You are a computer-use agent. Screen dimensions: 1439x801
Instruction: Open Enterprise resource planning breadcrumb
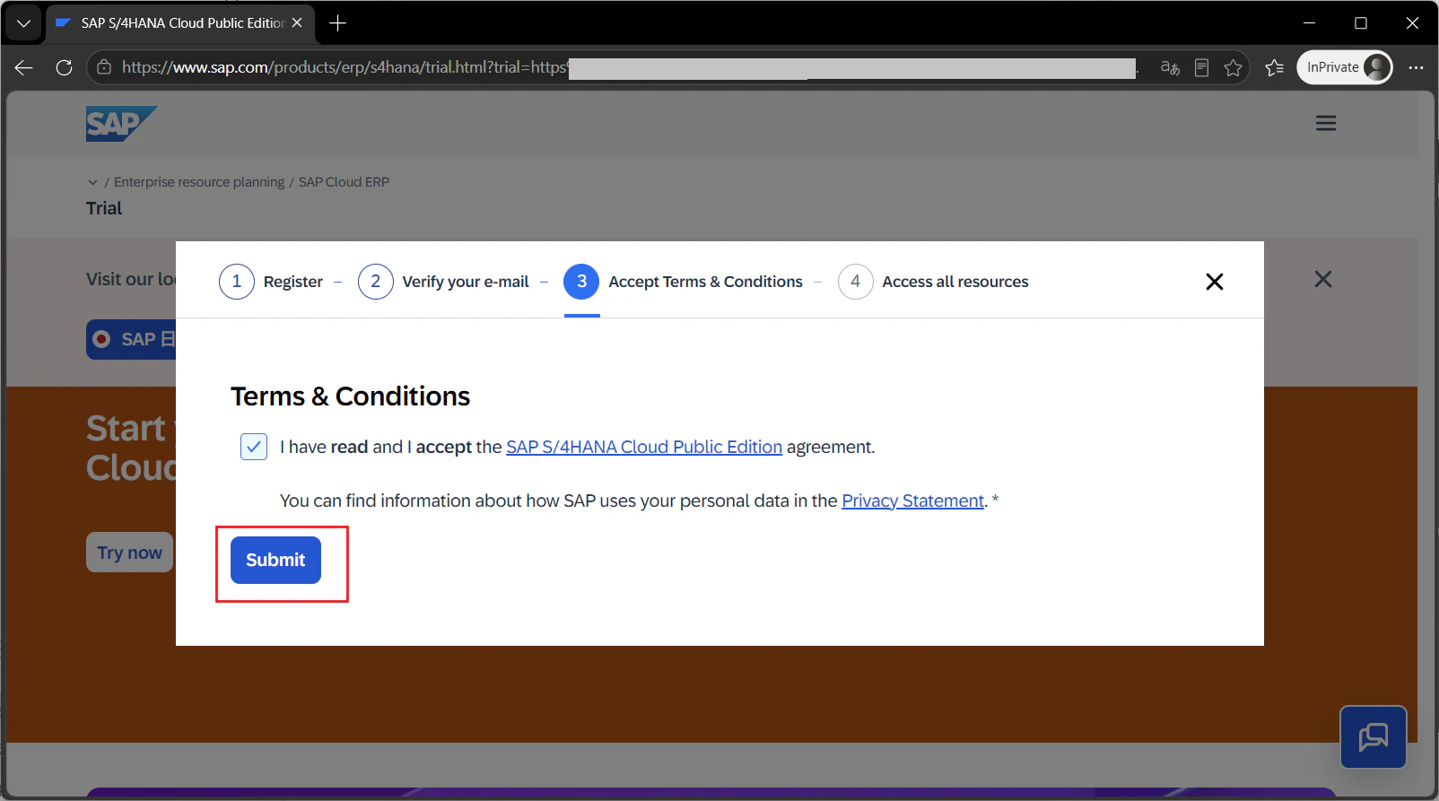click(x=199, y=182)
